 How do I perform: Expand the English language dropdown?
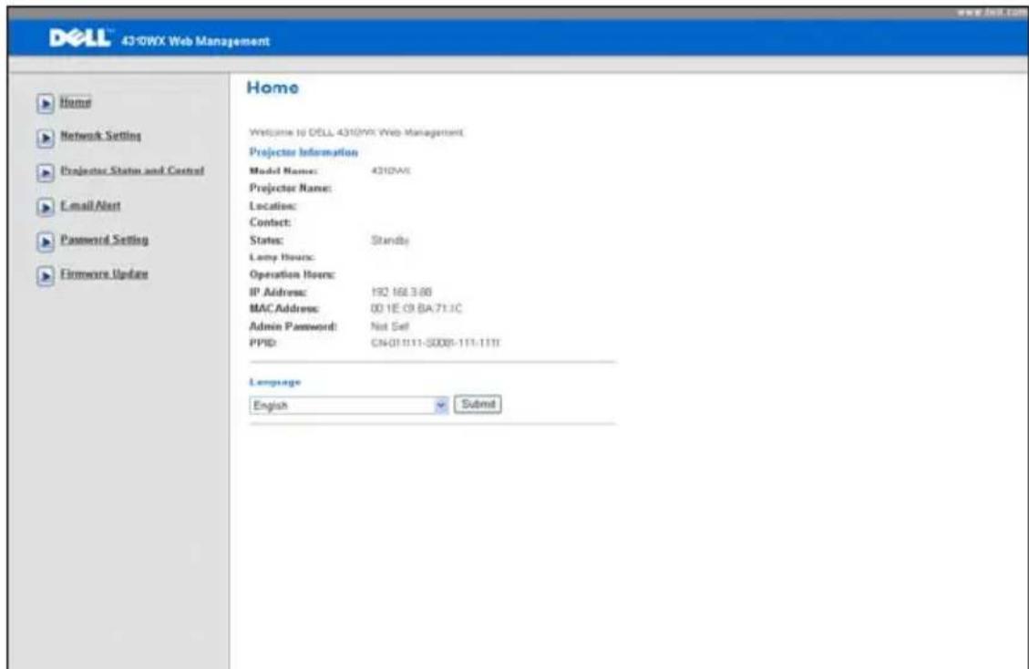(x=348, y=405)
